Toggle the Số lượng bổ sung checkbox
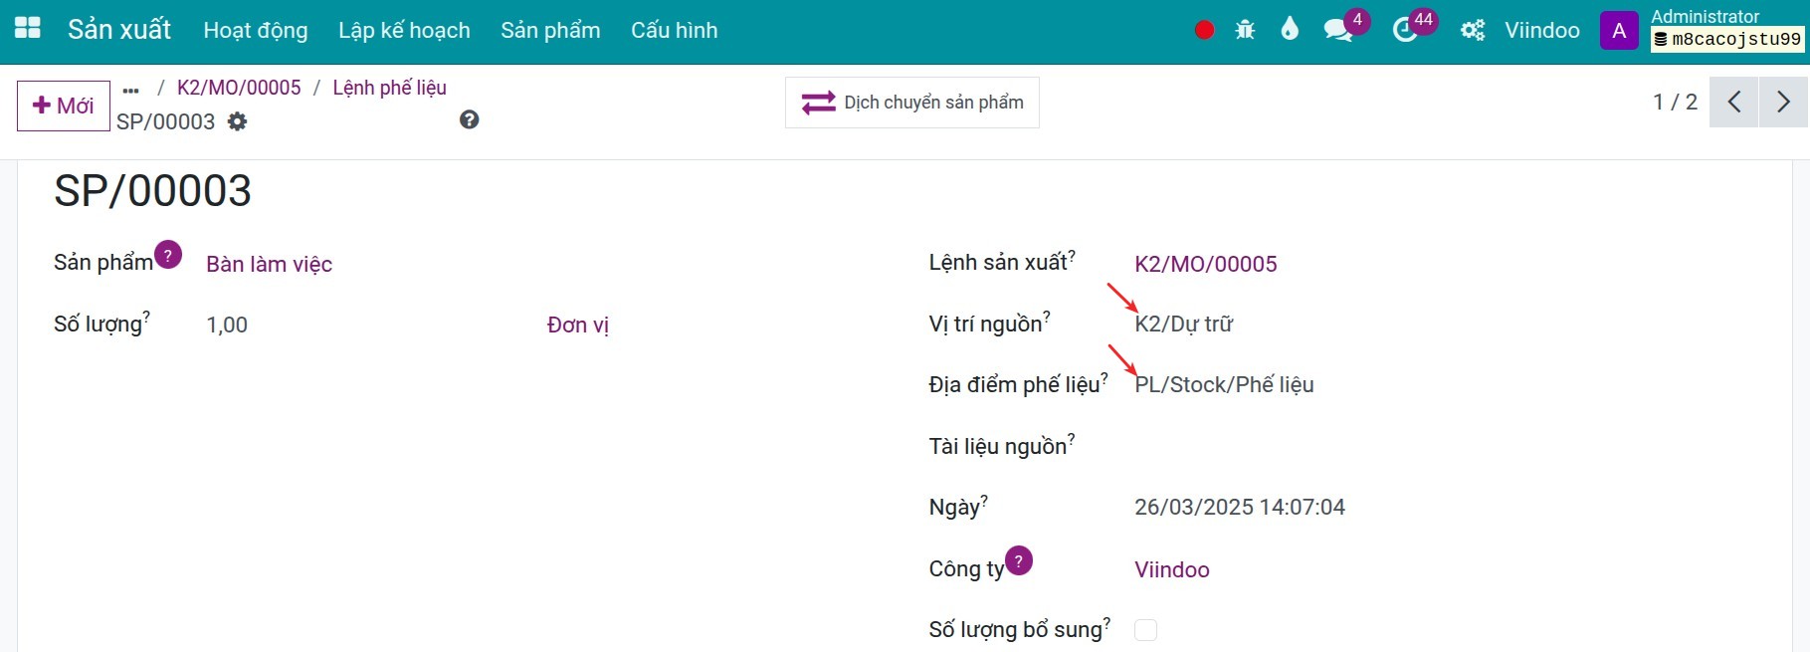1810x652 pixels. tap(1146, 630)
